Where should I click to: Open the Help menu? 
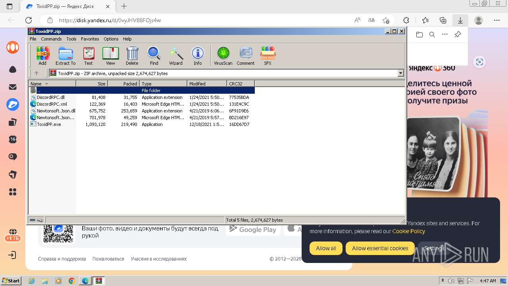point(127,39)
